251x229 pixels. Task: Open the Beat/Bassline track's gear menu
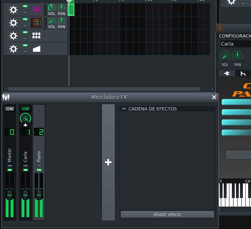(x=13, y=36)
